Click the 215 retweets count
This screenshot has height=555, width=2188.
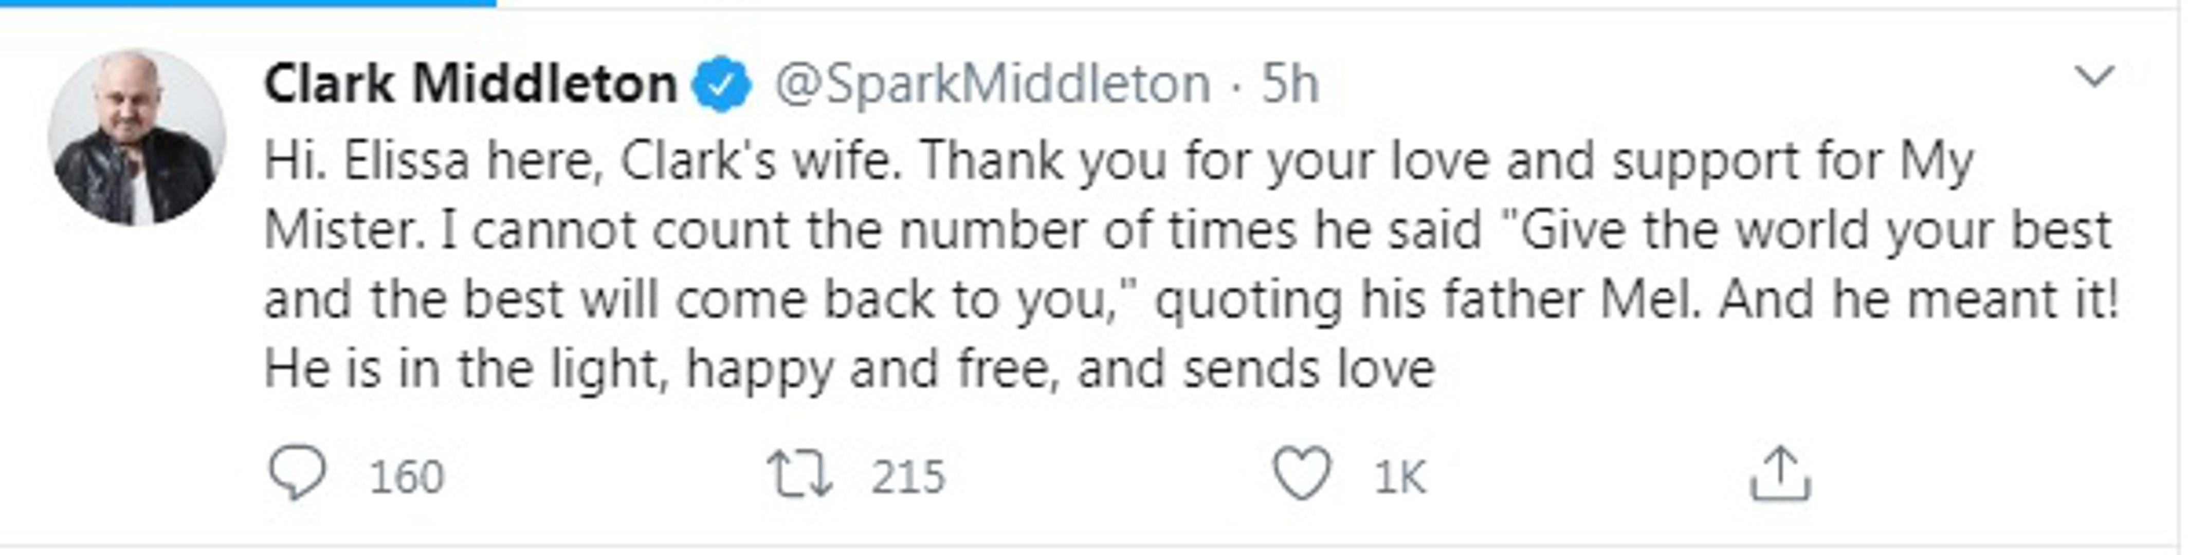[x=907, y=477]
